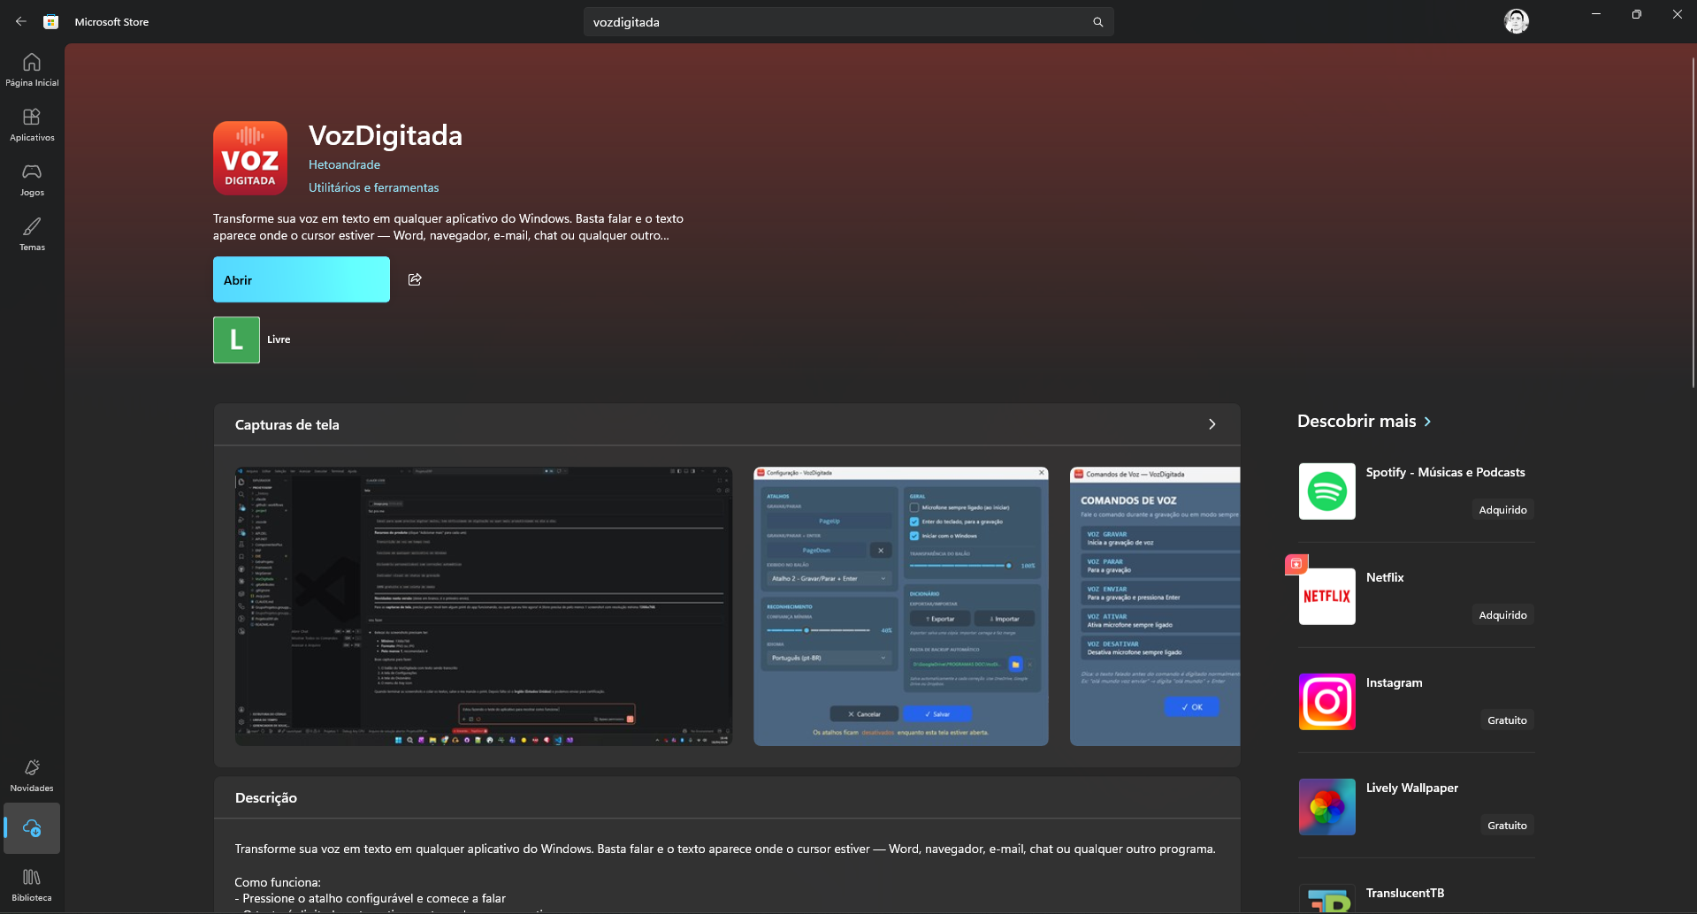Open Lively Wallpaper app icon

tap(1327, 807)
